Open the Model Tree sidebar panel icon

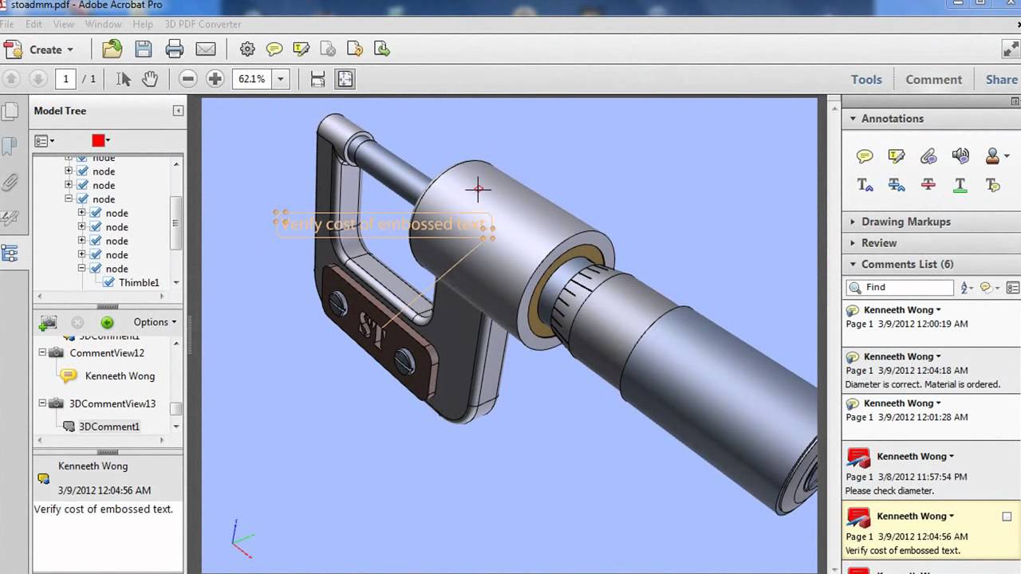(10, 254)
